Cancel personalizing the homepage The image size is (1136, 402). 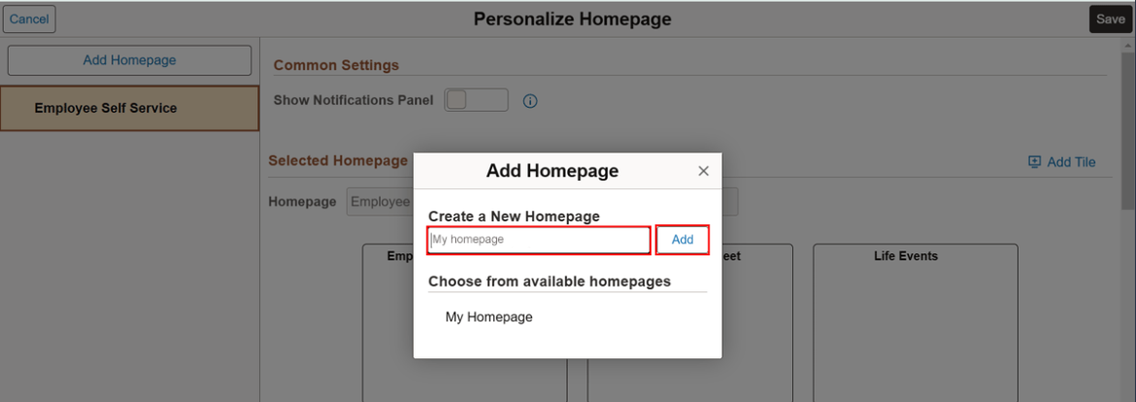29,19
